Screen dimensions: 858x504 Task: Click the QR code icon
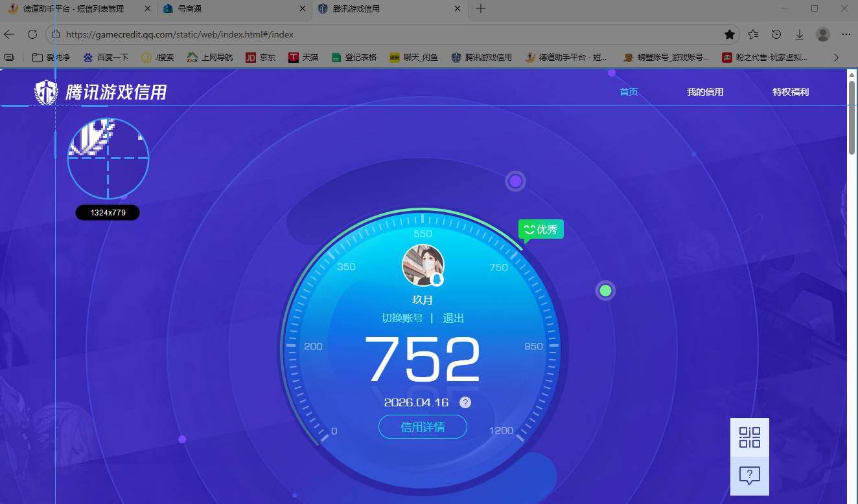(749, 437)
